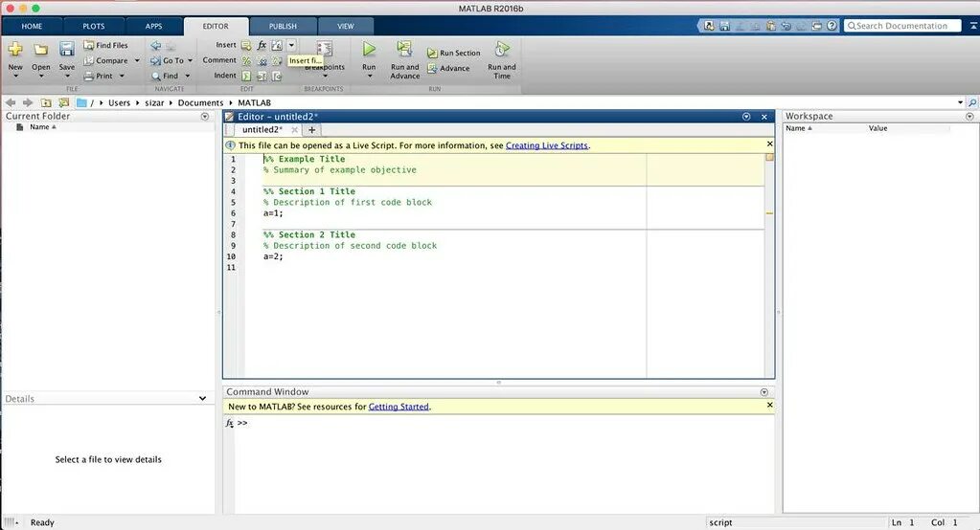
Task: Click the Go To icon
Action: click(x=155, y=60)
